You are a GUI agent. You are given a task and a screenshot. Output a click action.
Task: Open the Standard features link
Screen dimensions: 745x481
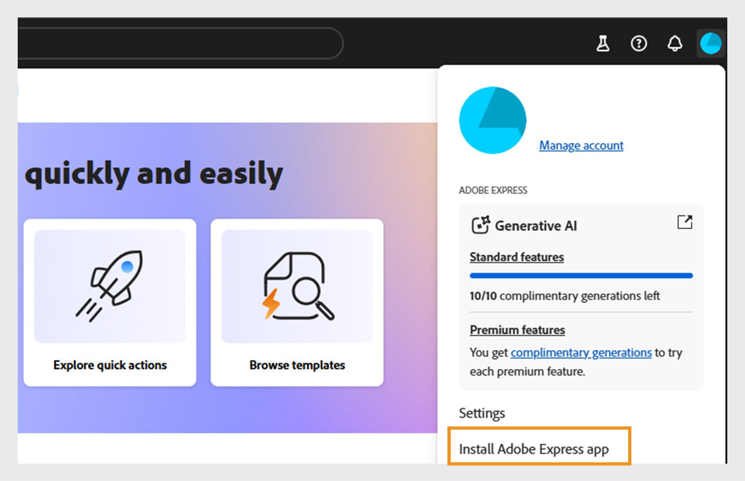[516, 257]
